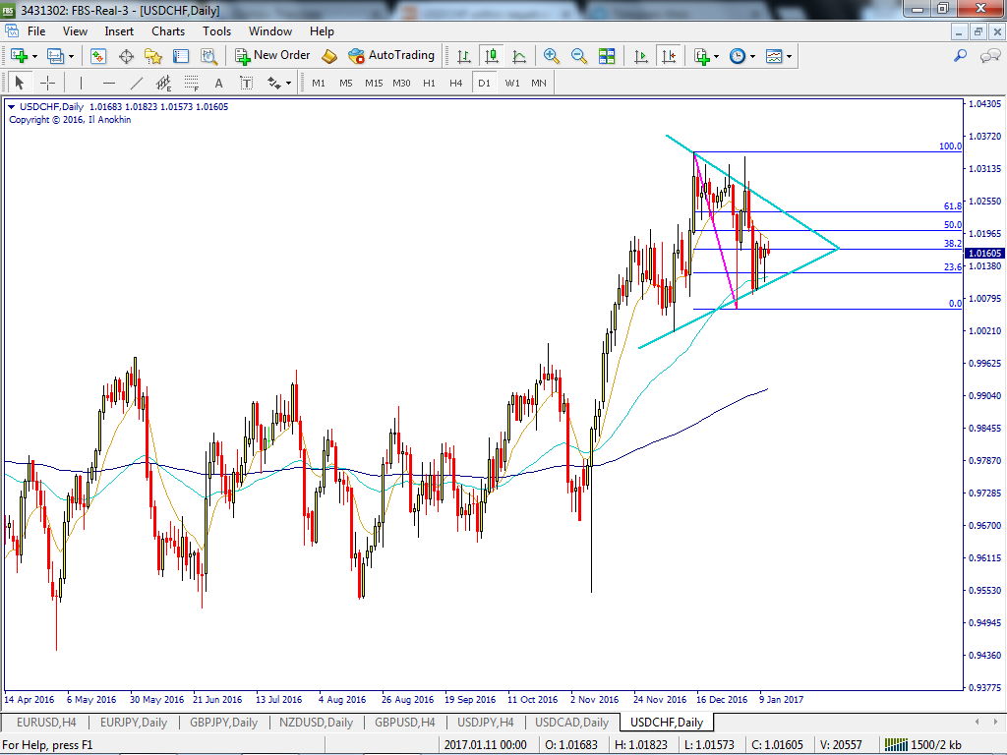Screen dimensions: 1007x755
Task: Switch to the GBPJPY,Daily chart tab
Action: pos(223,723)
